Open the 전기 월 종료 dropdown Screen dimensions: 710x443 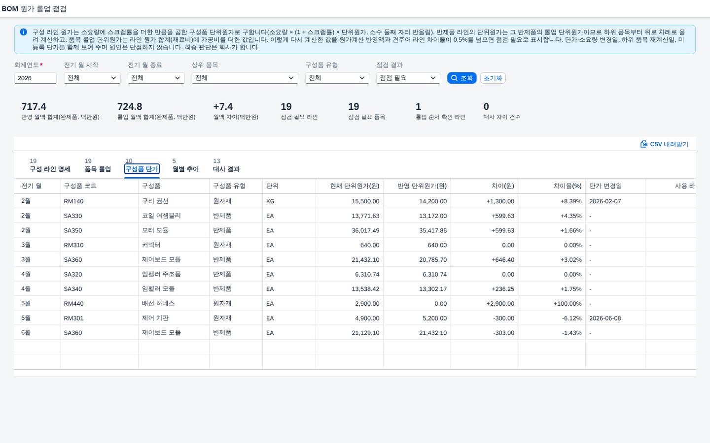tap(156, 78)
